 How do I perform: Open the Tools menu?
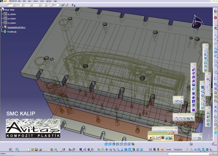(x=42, y=1)
